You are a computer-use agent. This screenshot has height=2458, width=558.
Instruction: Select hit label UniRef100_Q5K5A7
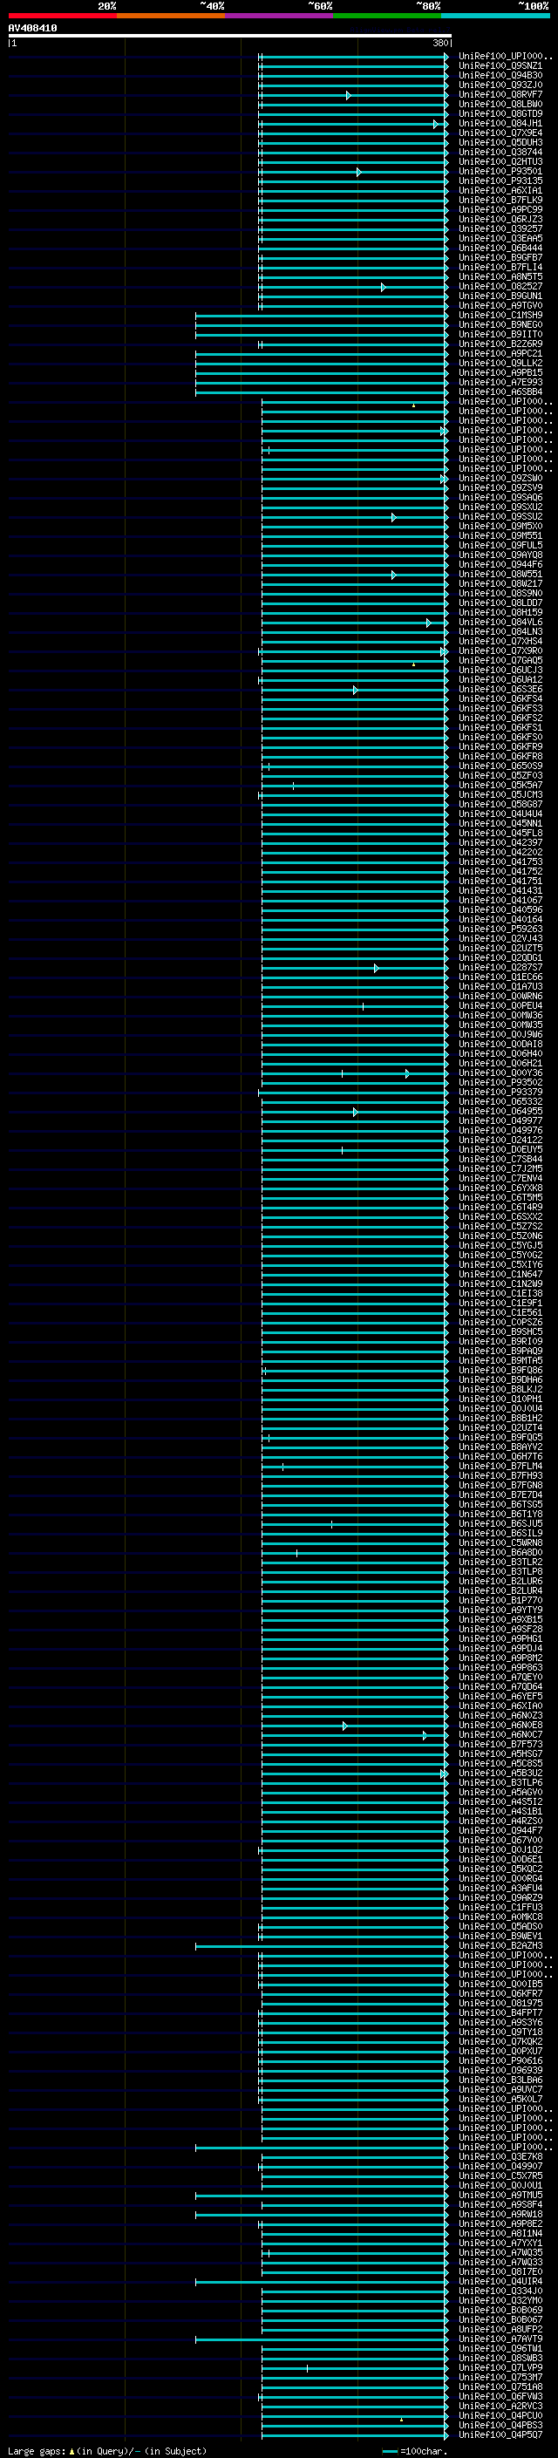tap(500, 786)
